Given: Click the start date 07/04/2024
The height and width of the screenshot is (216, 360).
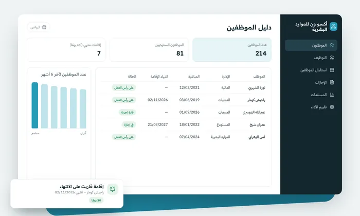Looking at the screenshot, I should pos(189,137).
